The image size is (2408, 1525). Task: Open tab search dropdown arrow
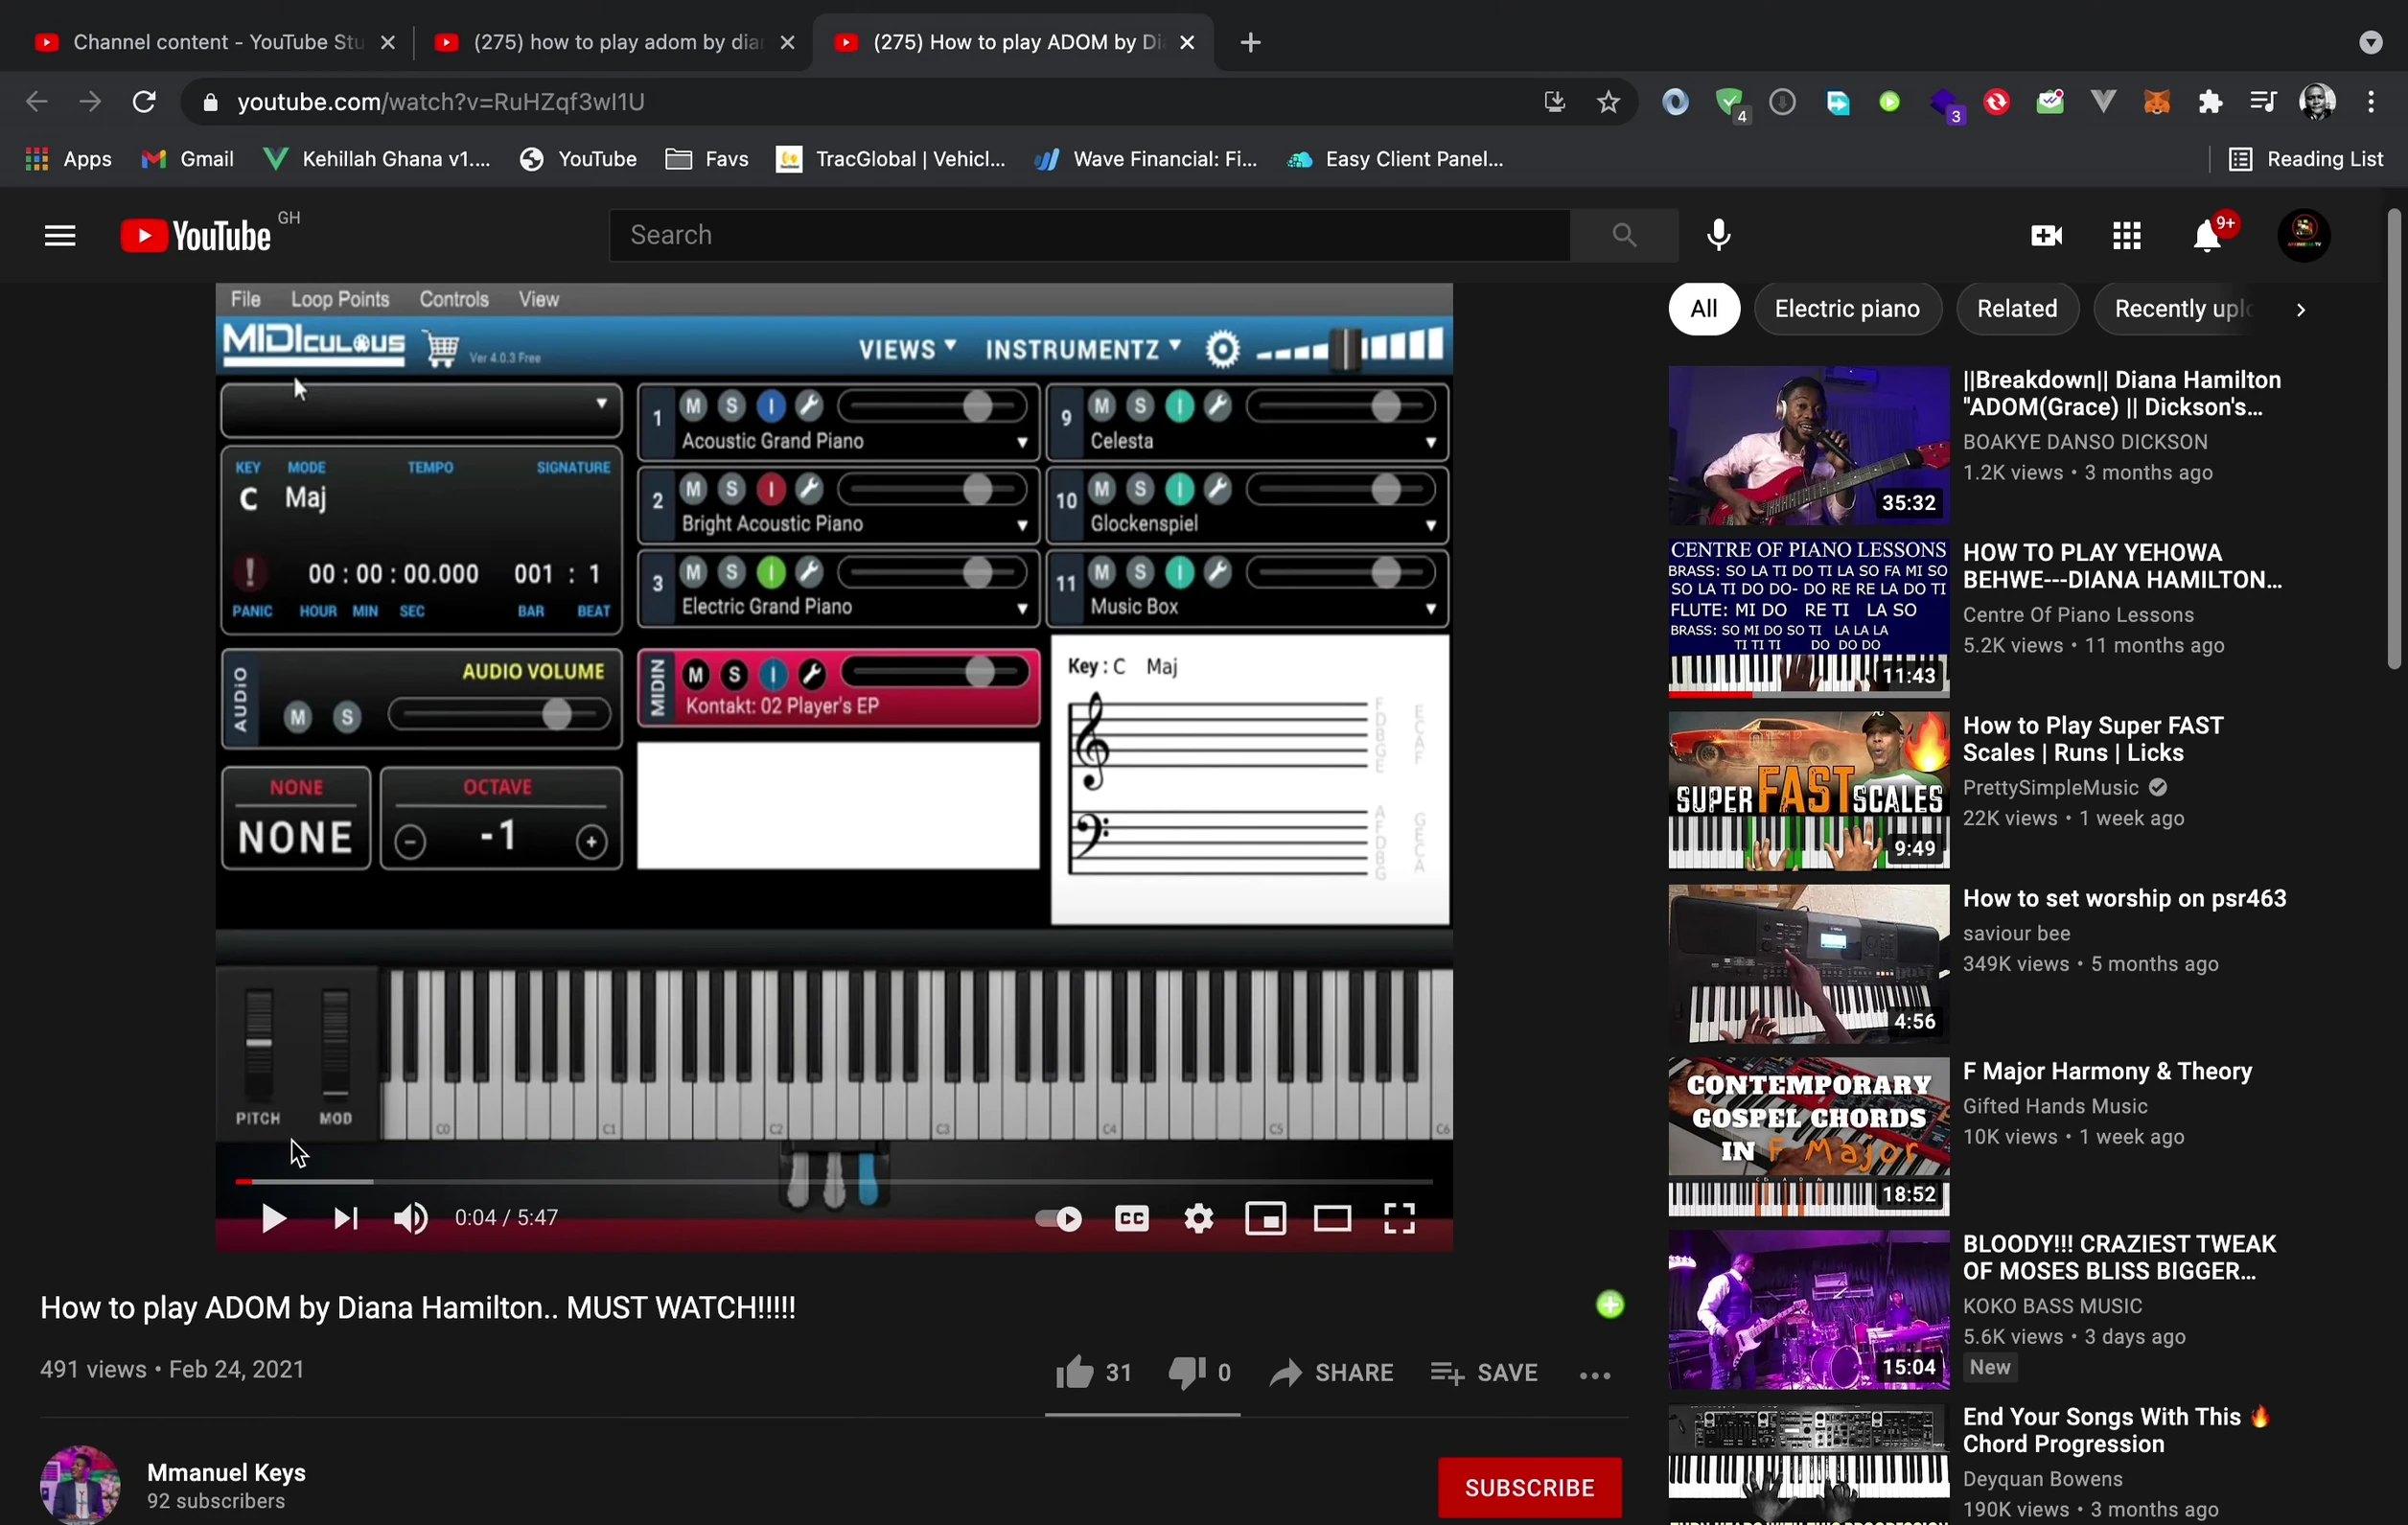click(x=2371, y=42)
